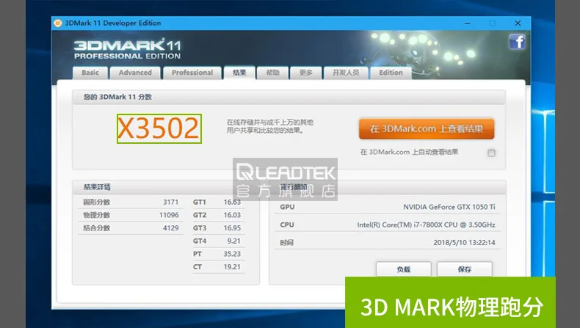Click the GT3 result 16.95

tap(232, 227)
